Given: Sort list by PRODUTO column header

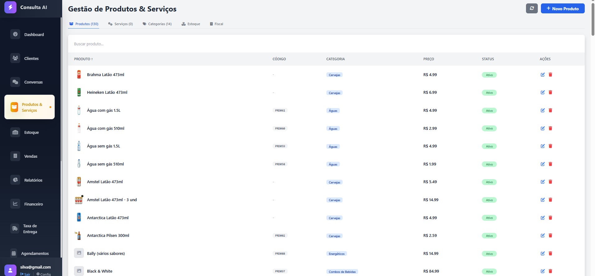Looking at the screenshot, I should (x=83, y=59).
